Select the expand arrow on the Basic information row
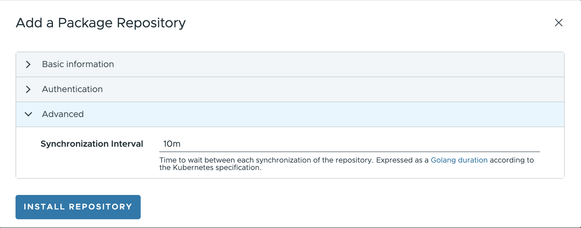 pos(28,64)
